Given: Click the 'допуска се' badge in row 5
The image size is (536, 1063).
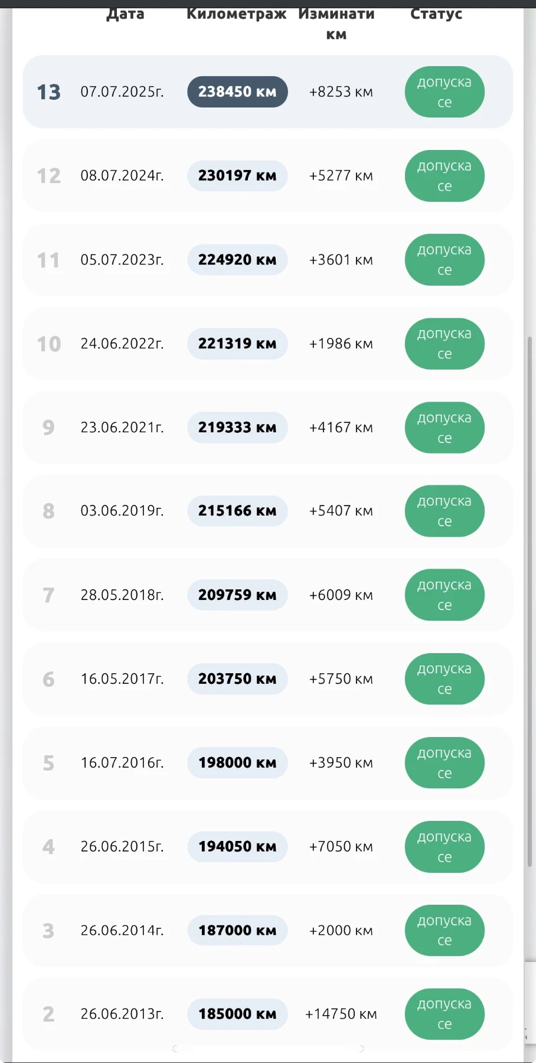Looking at the screenshot, I should coord(444,763).
